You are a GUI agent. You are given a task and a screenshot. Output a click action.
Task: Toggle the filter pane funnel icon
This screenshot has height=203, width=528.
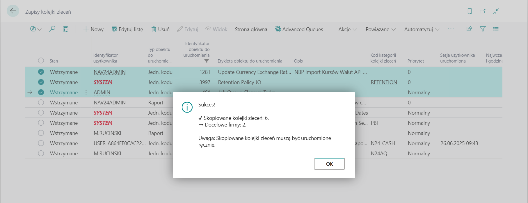pyautogui.click(x=483, y=29)
